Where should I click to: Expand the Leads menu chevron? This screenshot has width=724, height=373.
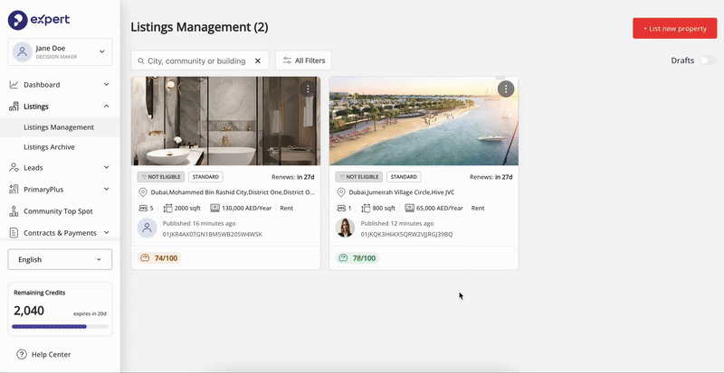click(x=106, y=168)
